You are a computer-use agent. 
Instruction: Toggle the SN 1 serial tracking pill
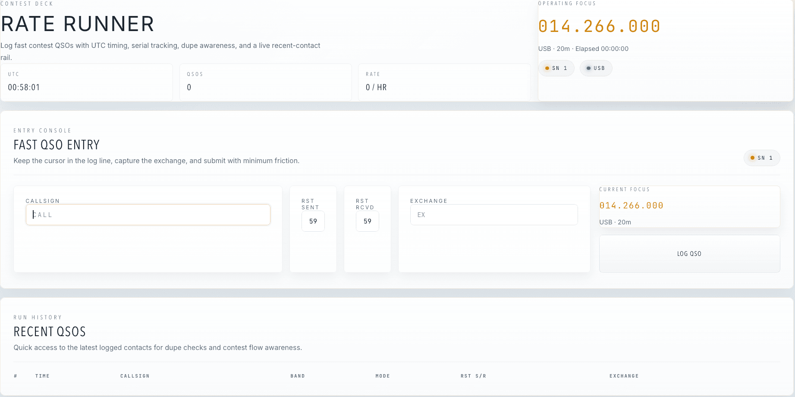pos(556,68)
